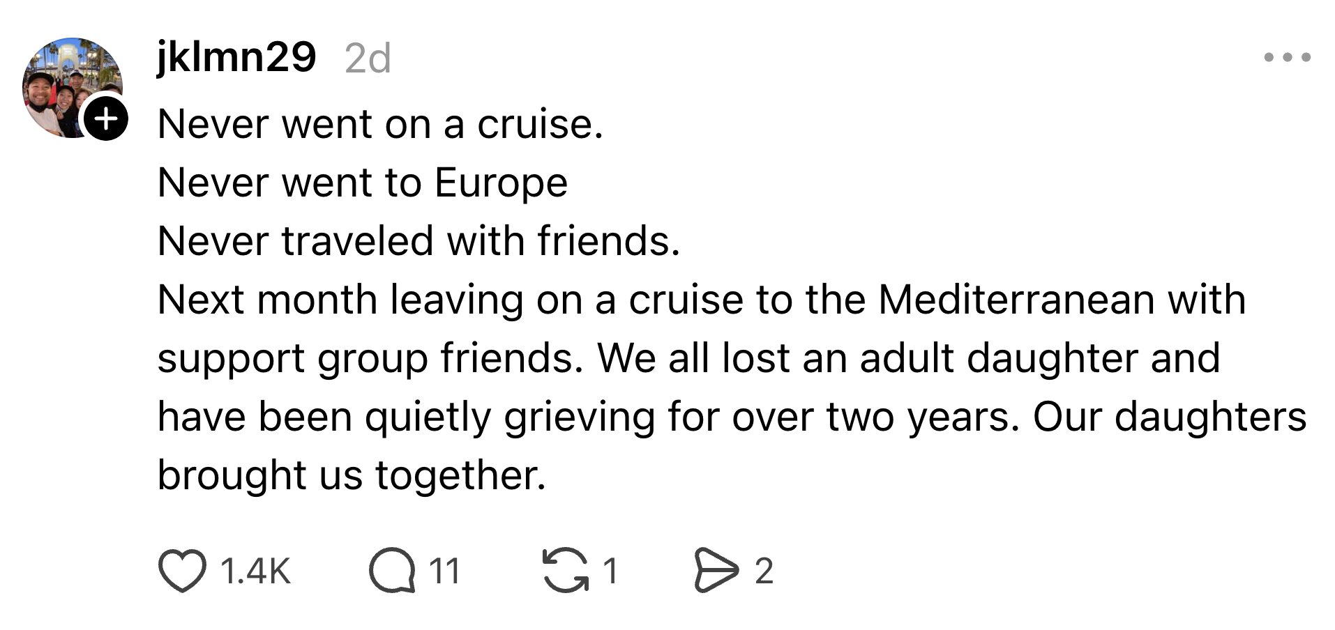This screenshot has width=1335, height=630.
Task: Open replies via the comment bubble icon
Action: coord(392,571)
